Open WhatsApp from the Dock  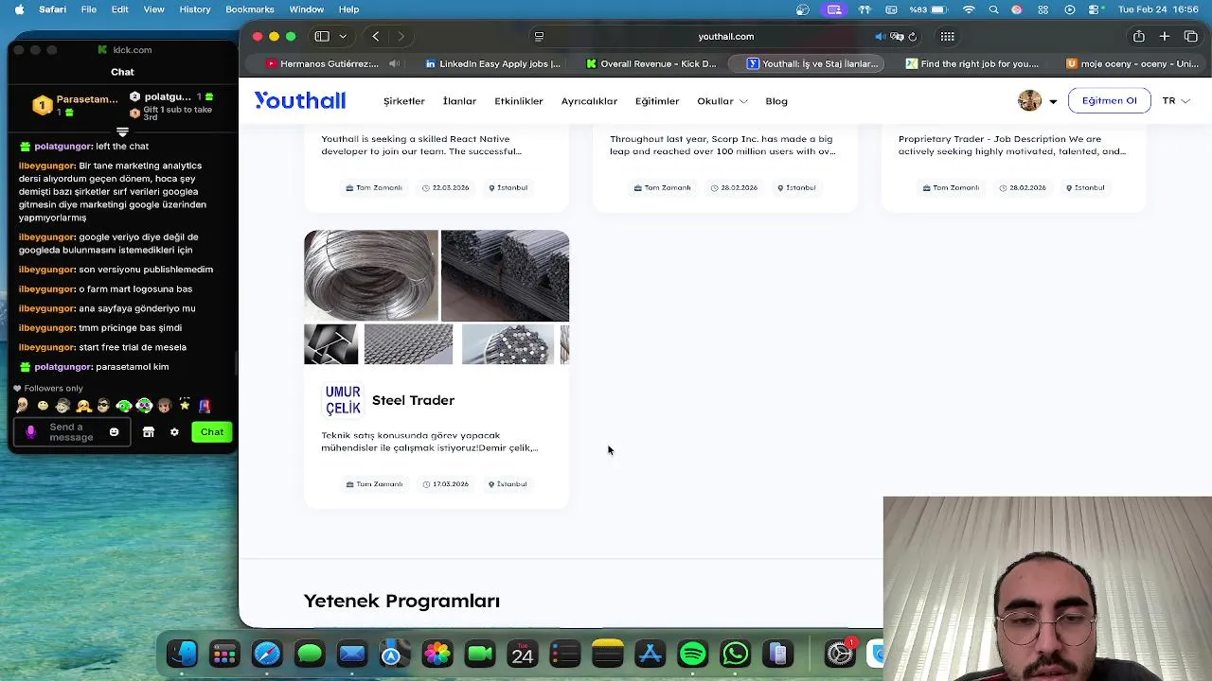[736, 654]
